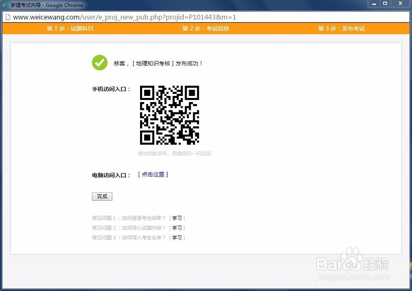This screenshot has width=412, height=291.
Task: Select the browser address bar URL
Action: [x=124, y=17]
